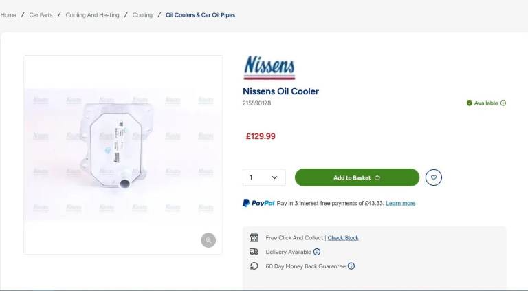Screen dimensions: 528x291
Task: Click the heart wishlist icon
Action: coord(433,177)
